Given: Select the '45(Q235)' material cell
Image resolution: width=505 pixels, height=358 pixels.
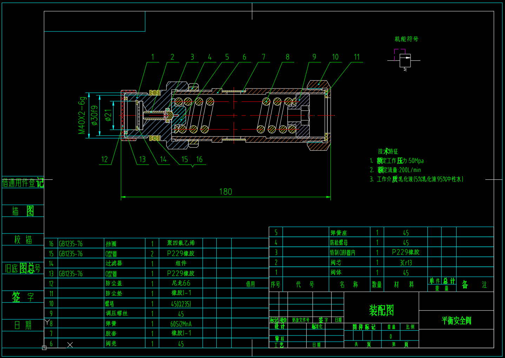Looking at the screenshot, I should tap(181, 304).
